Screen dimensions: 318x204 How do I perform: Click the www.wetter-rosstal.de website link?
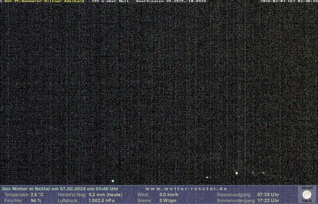186,189
